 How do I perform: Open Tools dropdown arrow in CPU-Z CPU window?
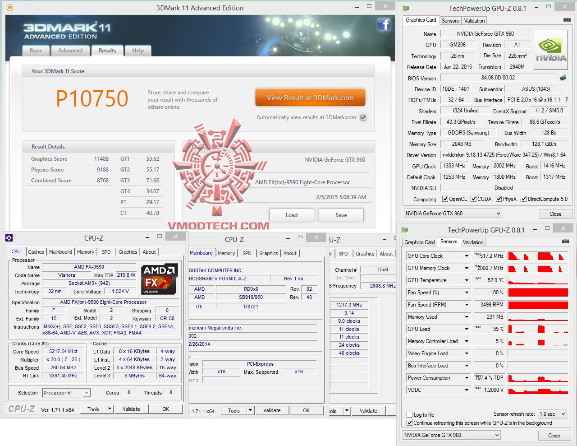pyautogui.click(x=110, y=409)
